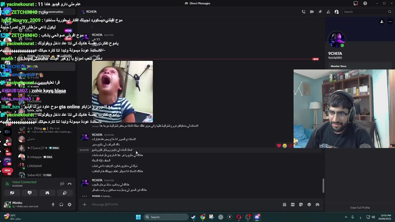Image resolution: width=395 pixels, height=222 pixels.
Task: Open the soundboard in voice panel
Action: coord(65,193)
